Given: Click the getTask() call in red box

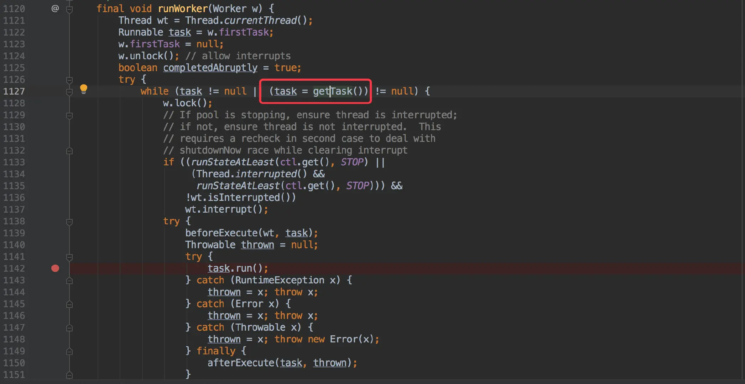Looking at the screenshot, I should (332, 91).
